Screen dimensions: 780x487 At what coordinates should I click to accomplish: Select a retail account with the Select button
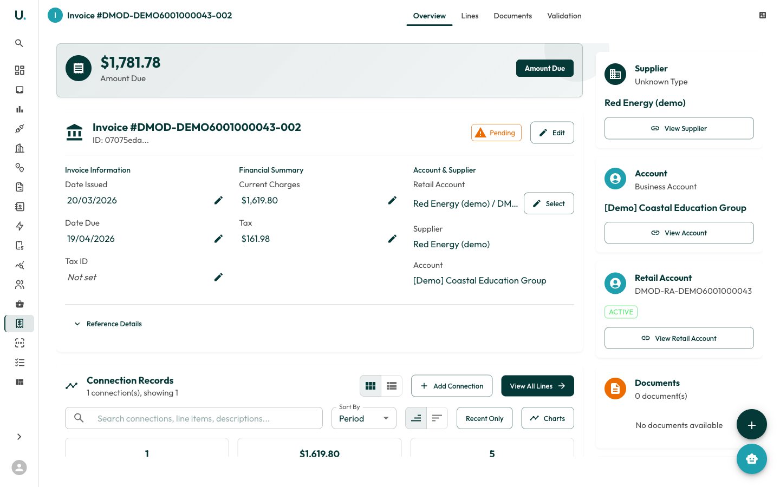pyautogui.click(x=549, y=203)
